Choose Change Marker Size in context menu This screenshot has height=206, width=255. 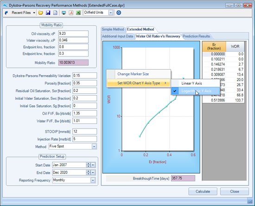139,74
